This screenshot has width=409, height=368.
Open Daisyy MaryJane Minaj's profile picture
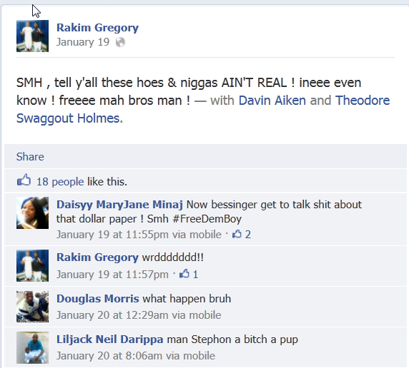pos(32,213)
